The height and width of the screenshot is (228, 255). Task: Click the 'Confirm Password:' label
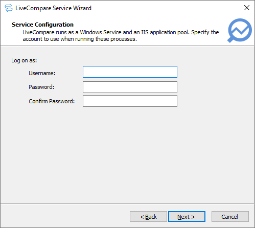point(52,101)
